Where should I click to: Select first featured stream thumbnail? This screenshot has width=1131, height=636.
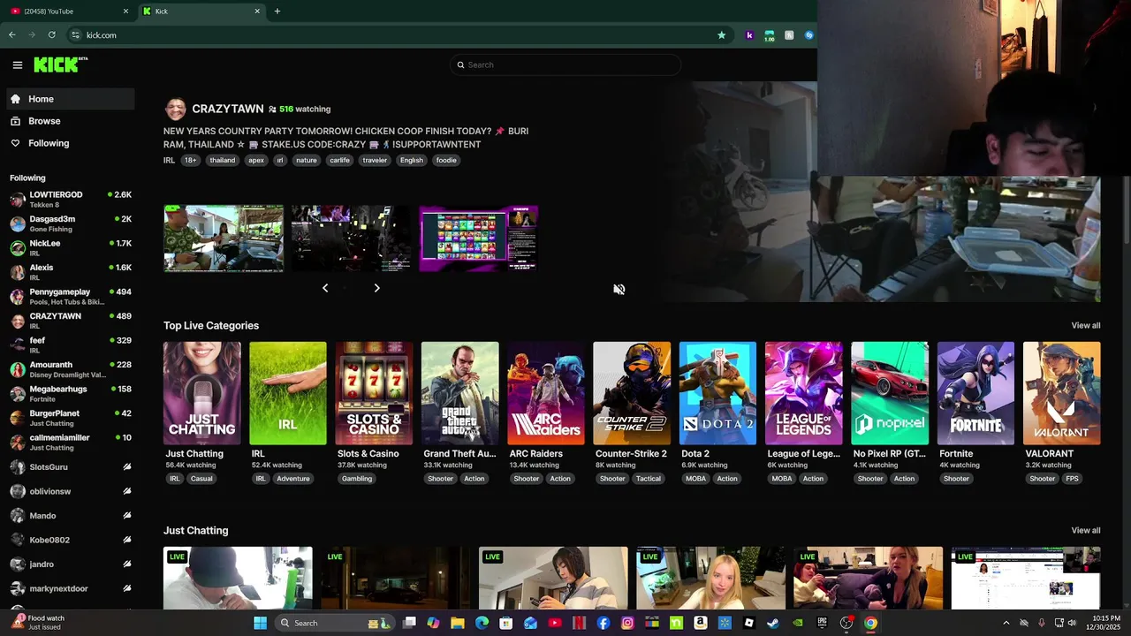click(x=224, y=238)
